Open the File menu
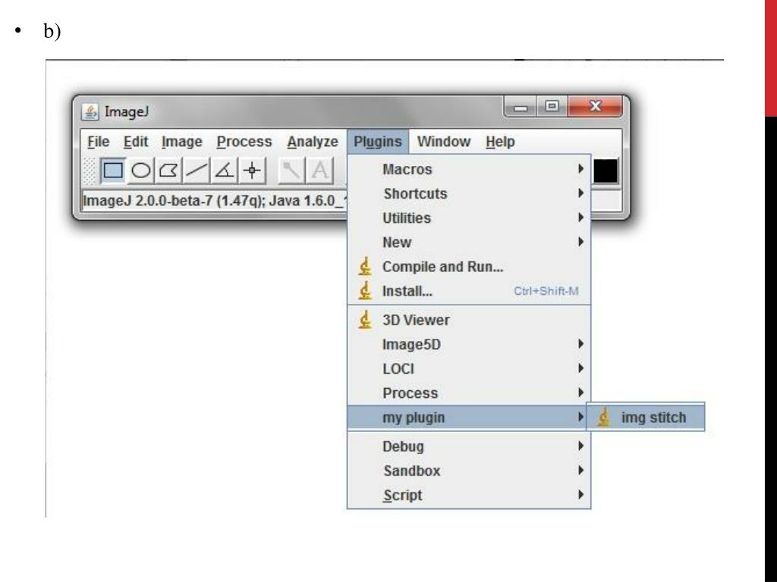Viewport: 777px width, 582px height. (x=98, y=142)
